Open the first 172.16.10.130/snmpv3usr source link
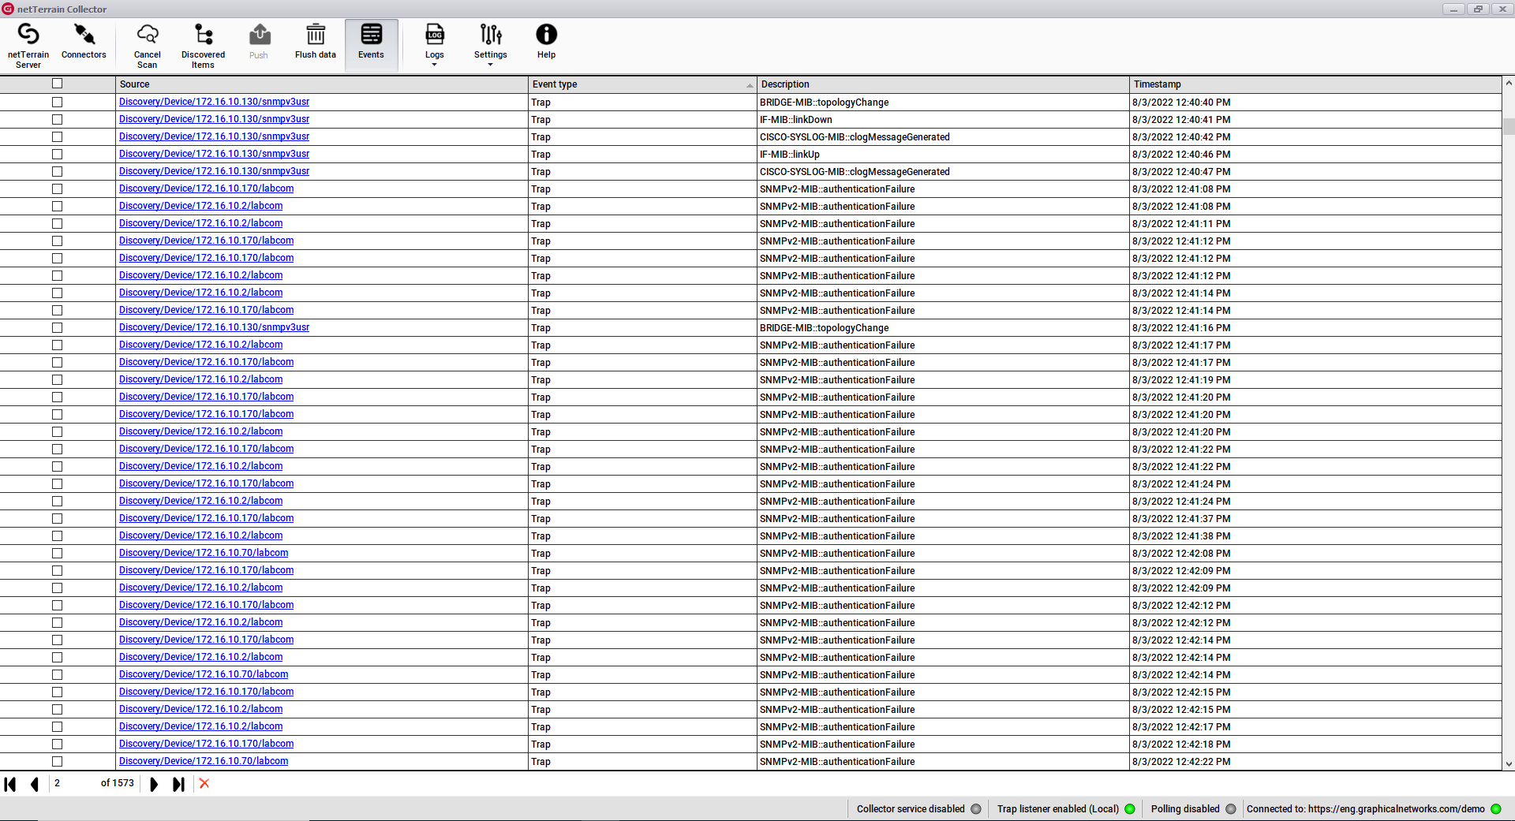The image size is (1515, 821). 214,102
